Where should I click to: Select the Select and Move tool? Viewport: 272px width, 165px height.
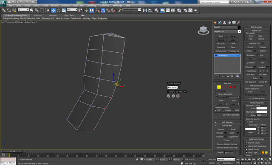[53, 10]
